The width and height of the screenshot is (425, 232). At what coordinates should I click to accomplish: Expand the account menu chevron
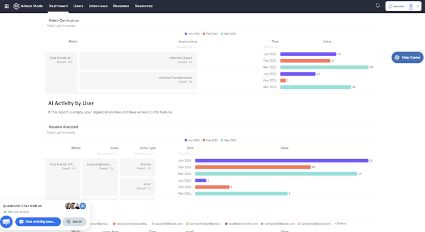[418, 6]
